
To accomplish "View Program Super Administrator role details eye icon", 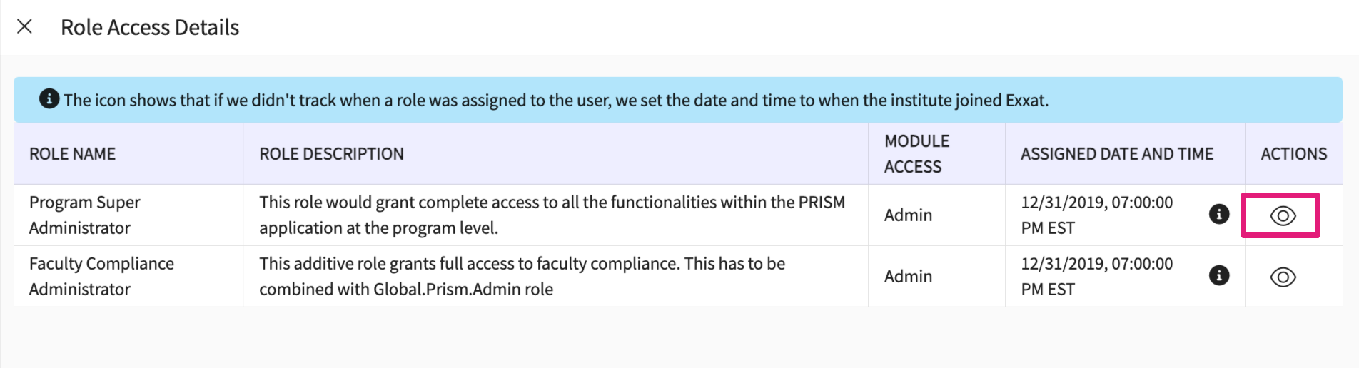I will (1282, 215).
